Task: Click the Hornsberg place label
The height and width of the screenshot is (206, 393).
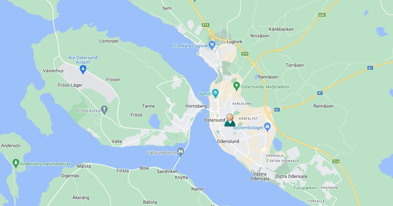Action: [196, 106]
